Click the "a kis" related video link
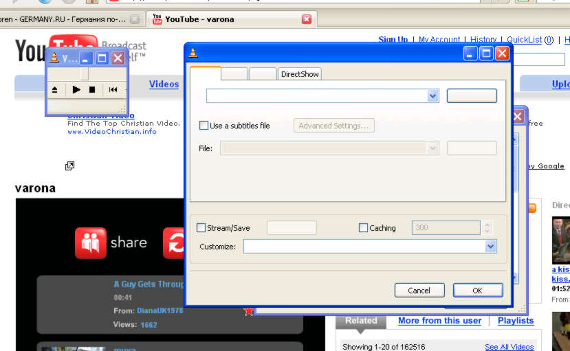Screen dimensions: 570x351 tap(560, 270)
